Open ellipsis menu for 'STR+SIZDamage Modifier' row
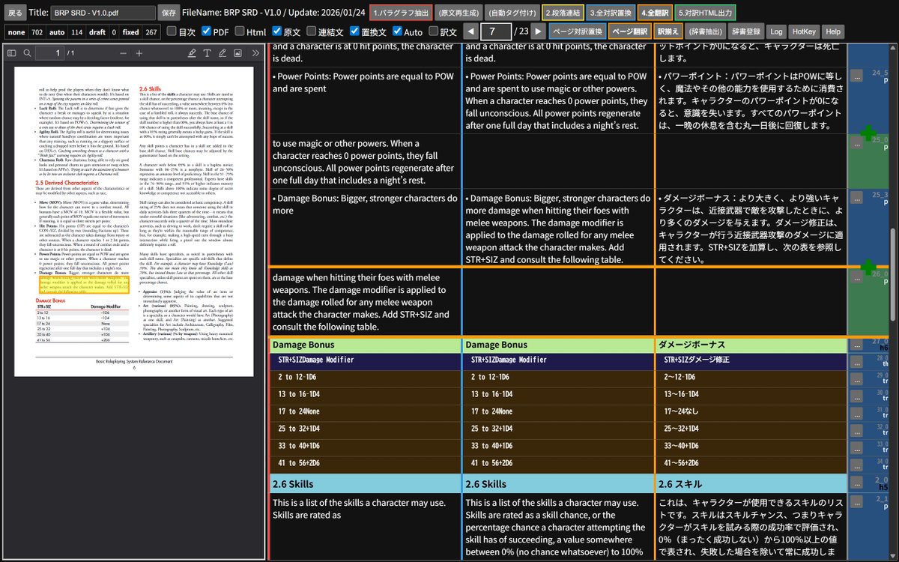899x562 pixels. click(x=856, y=361)
